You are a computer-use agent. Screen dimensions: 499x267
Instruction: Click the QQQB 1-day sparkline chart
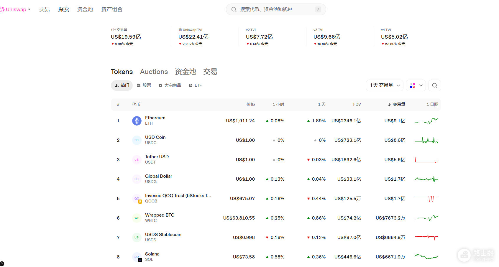point(426,199)
